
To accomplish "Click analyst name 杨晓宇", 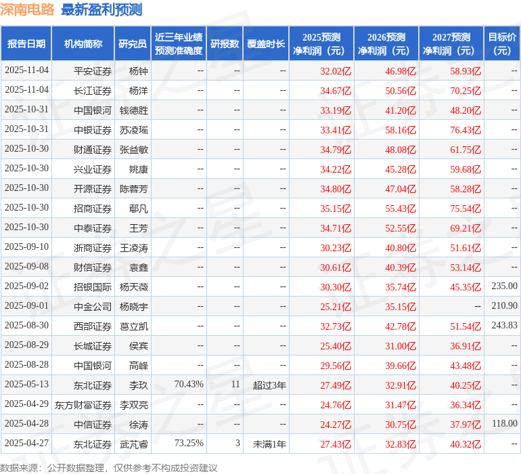I will [133, 306].
